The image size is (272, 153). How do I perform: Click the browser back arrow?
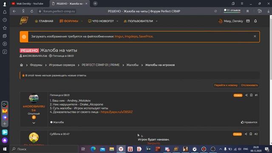14,11
